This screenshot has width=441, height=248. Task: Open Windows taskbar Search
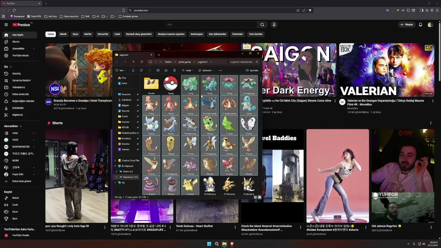pyautogui.click(x=217, y=244)
